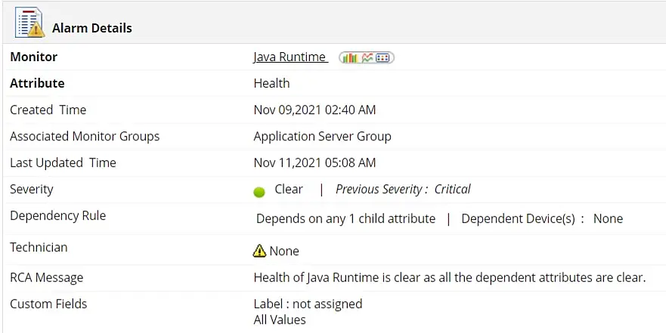666x333 pixels.
Task: Open the Java Runtime monitor link
Action: coord(290,57)
